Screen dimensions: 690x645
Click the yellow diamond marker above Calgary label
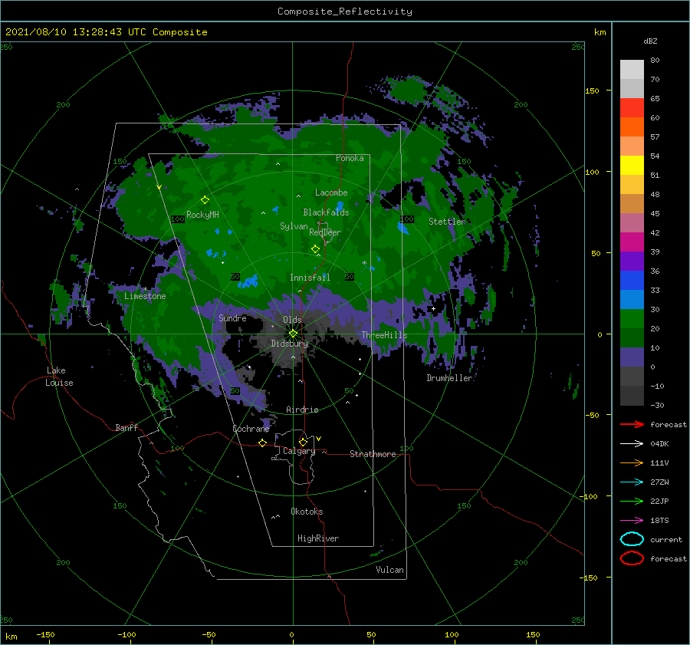303,442
